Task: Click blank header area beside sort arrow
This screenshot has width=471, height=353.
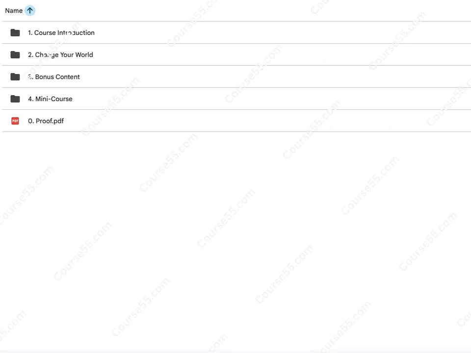Action: pos(252,10)
